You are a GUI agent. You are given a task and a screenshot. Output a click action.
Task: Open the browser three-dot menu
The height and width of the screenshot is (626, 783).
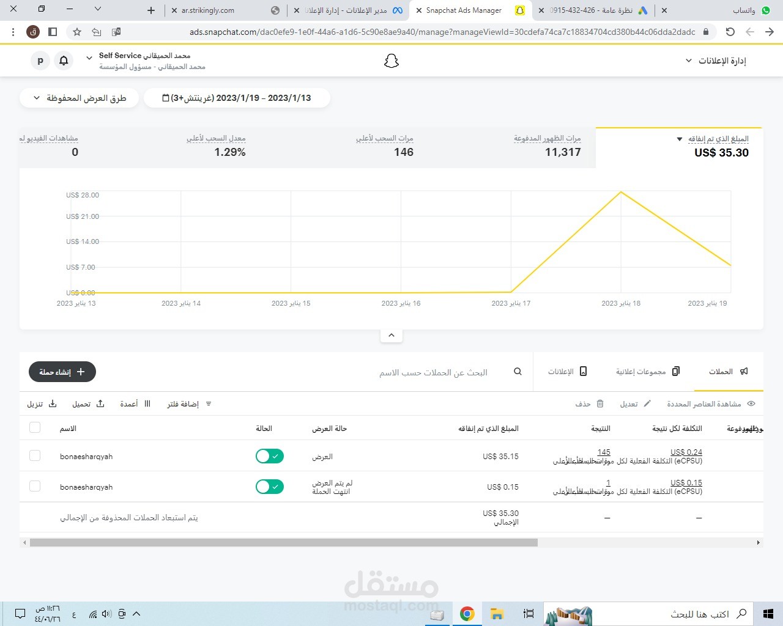click(13, 32)
